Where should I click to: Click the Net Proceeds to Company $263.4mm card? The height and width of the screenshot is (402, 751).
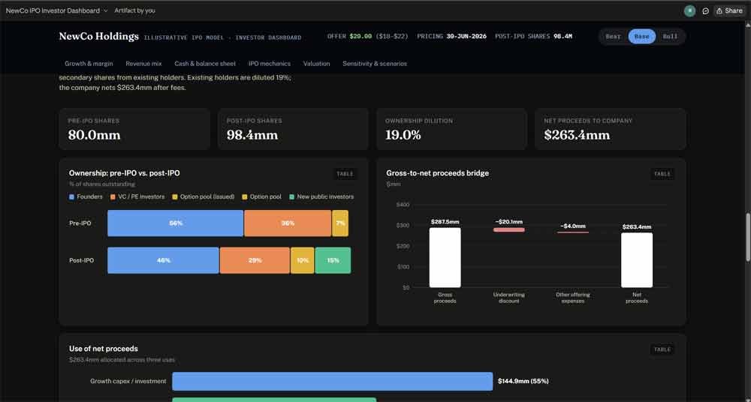[x=610, y=129]
